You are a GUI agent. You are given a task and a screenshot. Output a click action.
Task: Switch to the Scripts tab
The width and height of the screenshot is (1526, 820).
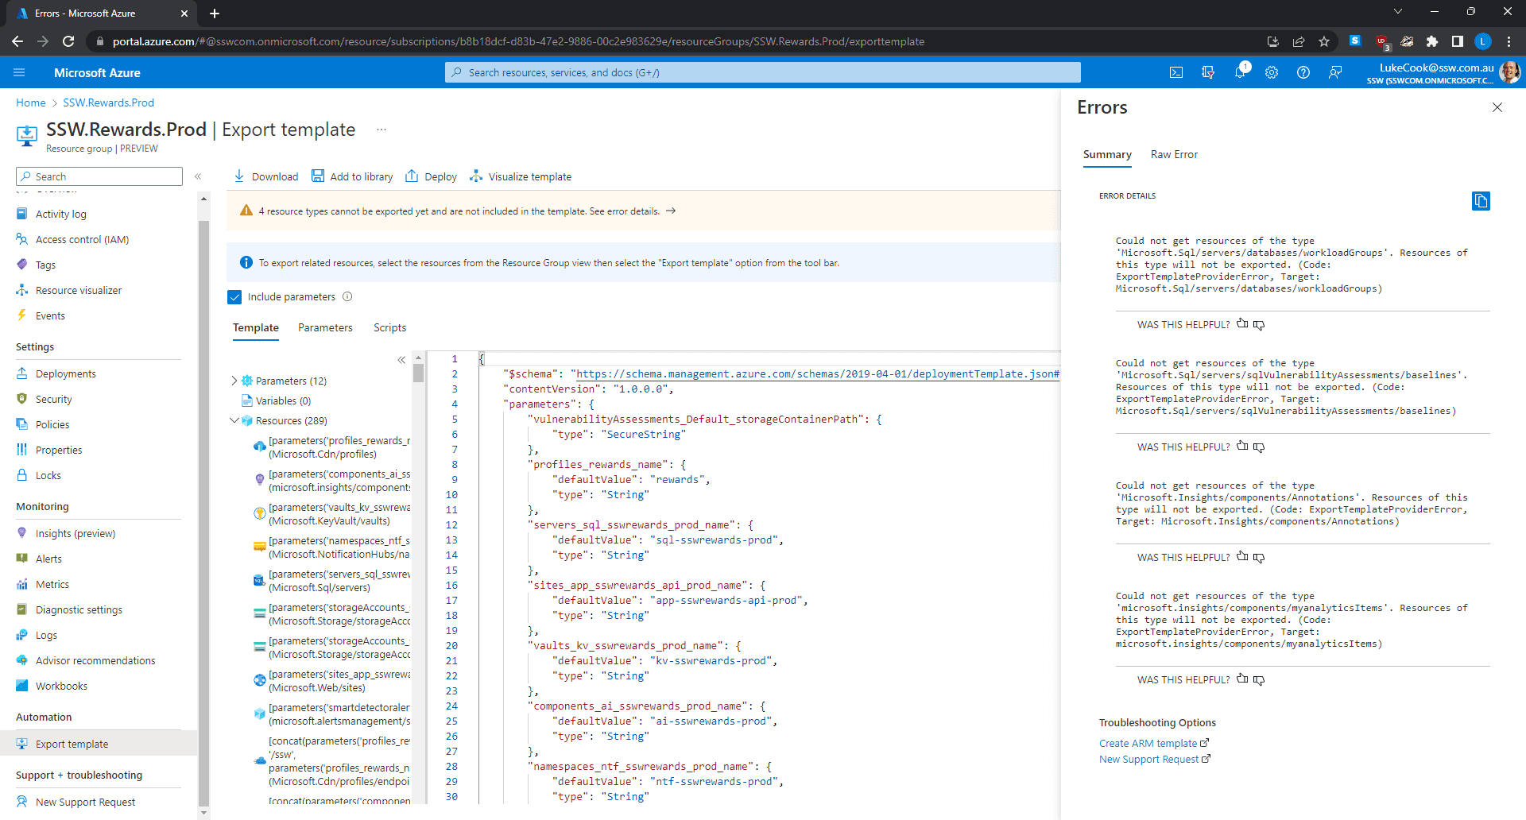389,327
